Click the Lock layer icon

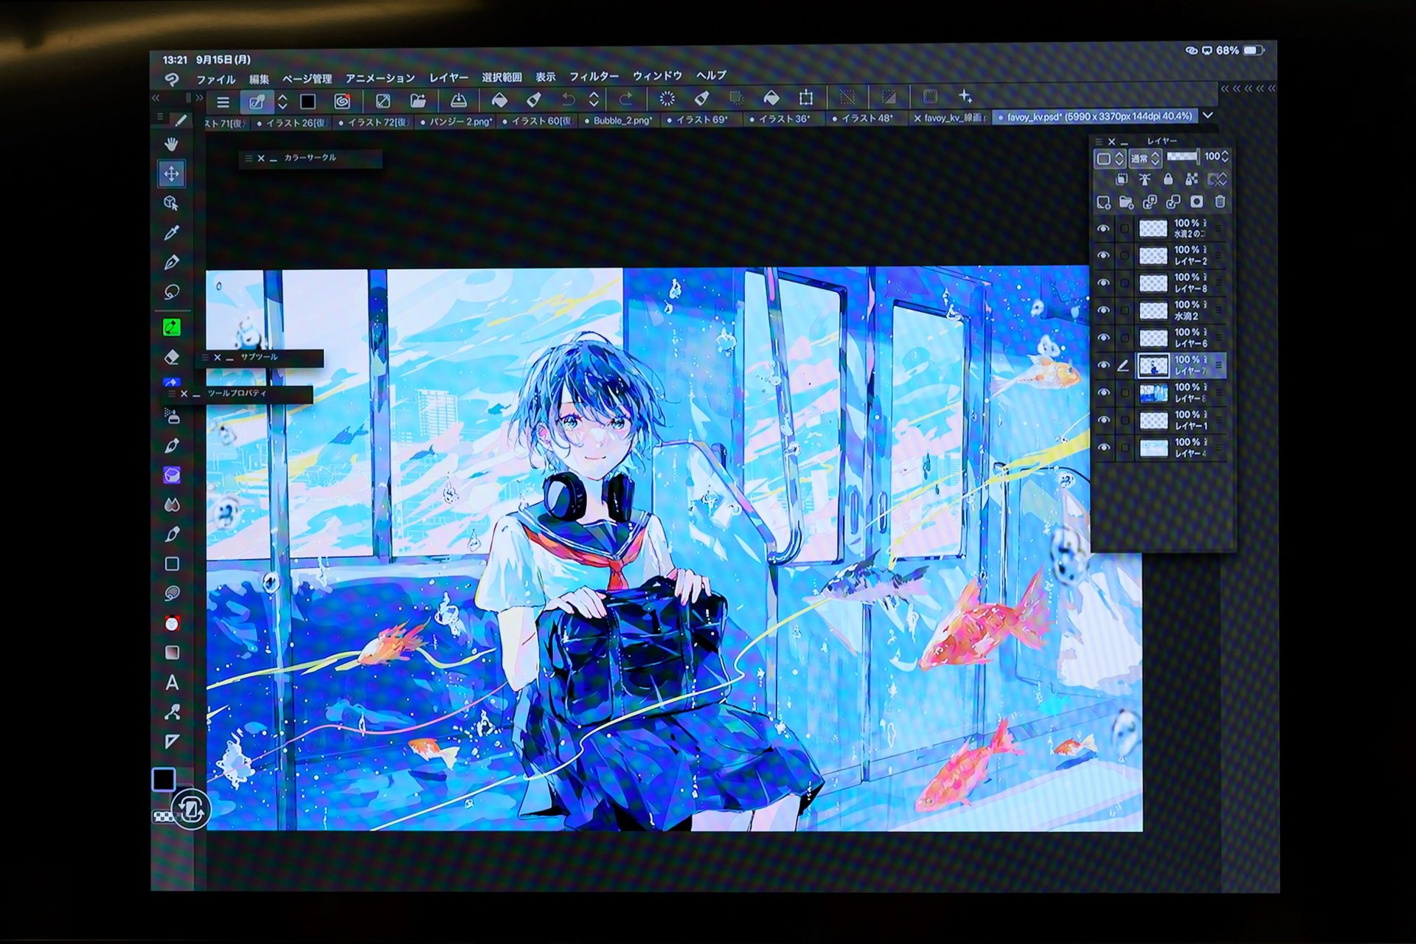[1167, 179]
